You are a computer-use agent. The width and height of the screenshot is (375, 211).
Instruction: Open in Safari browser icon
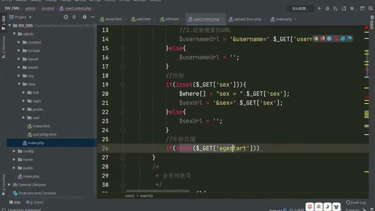point(329,39)
